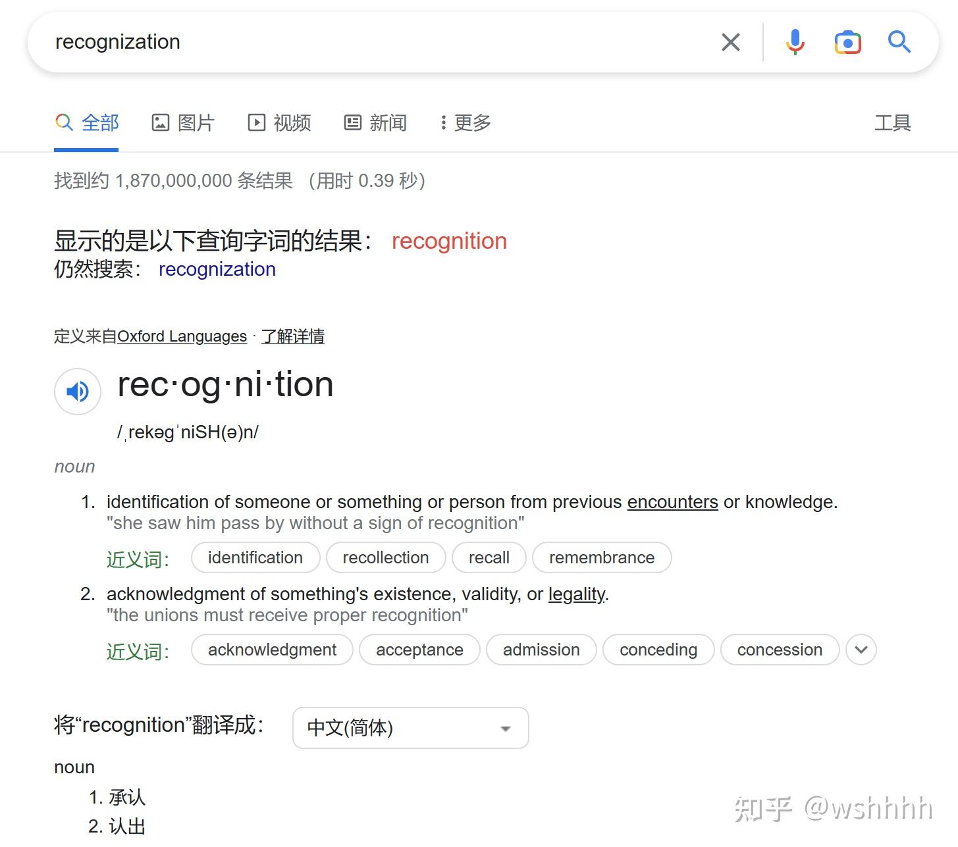The height and width of the screenshot is (847, 958).
Task: Open Google Lens camera search
Action: coord(847,41)
